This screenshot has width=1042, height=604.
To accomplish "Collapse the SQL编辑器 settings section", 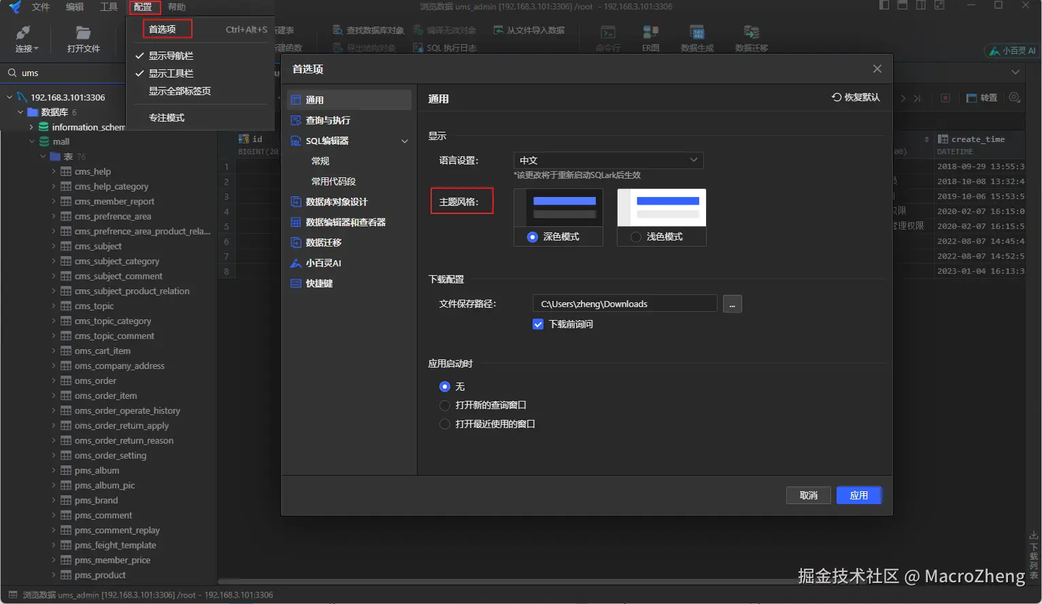I will point(405,141).
